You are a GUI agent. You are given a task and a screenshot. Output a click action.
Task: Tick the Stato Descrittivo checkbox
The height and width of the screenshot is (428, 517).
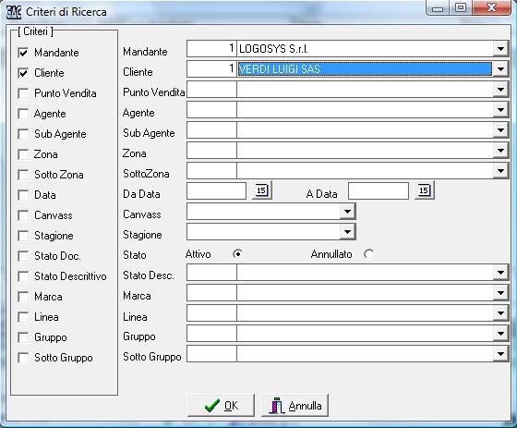23,276
